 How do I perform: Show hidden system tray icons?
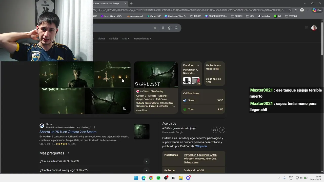[279, 178]
